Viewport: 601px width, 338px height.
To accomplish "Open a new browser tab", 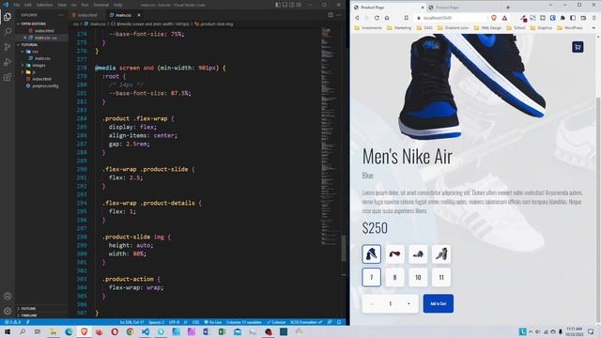I will 508,8.
